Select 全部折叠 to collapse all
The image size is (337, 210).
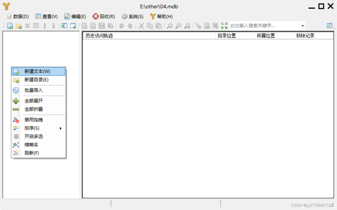click(x=38, y=109)
